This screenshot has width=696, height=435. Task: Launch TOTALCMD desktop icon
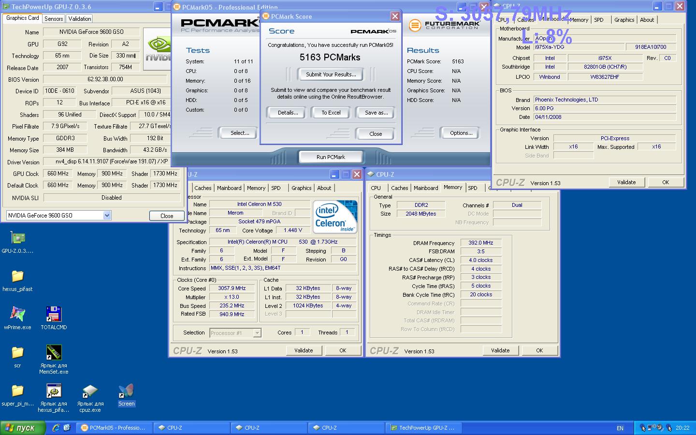pyautogui.click(x=54, y=314)
